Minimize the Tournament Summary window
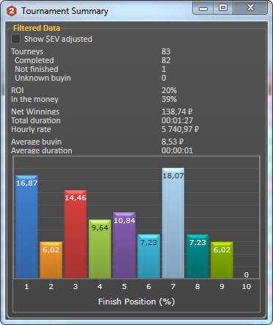This screenshot has width=273, height=325. pyautogui.click(x=203, y=8)
